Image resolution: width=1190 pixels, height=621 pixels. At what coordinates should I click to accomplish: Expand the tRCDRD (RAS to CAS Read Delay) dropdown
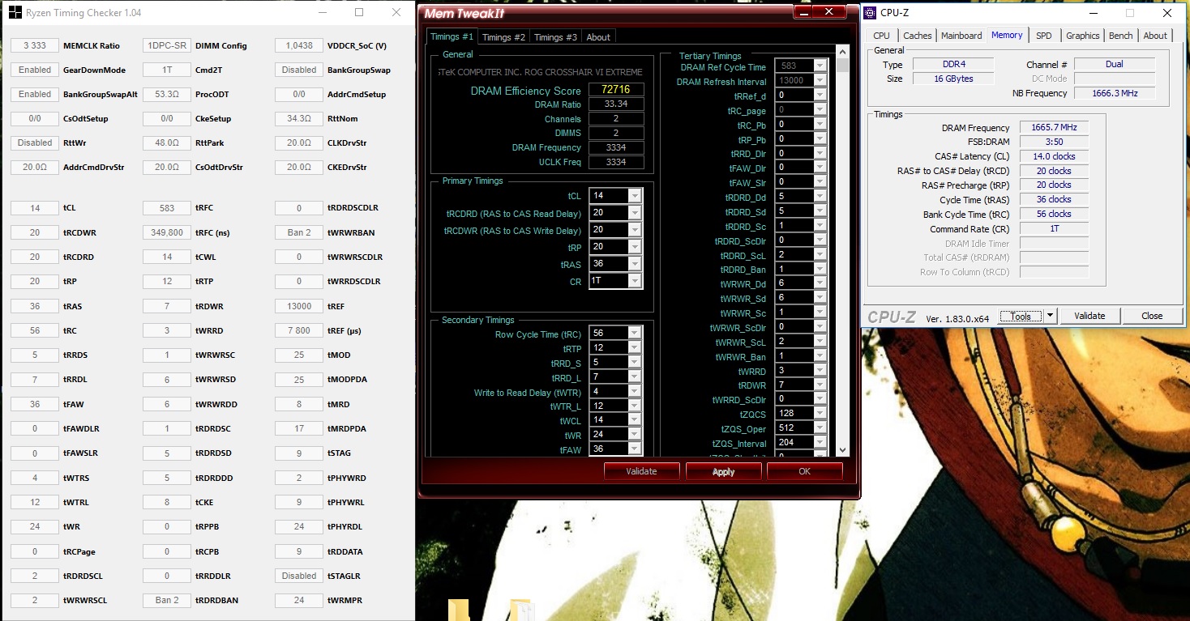(x=635, y=213)
